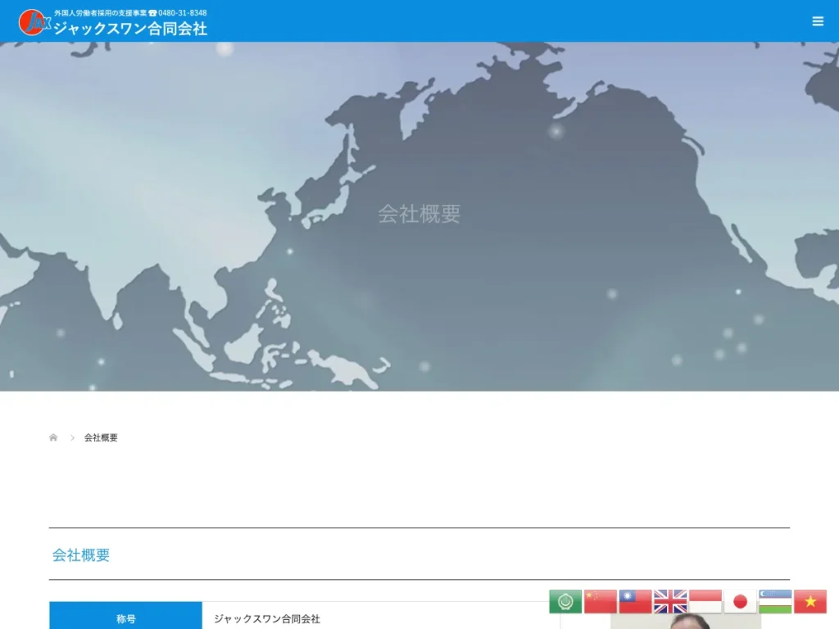Select the Japan flag for Japanese
Screen dimensions: 839x629
(740, 601)
